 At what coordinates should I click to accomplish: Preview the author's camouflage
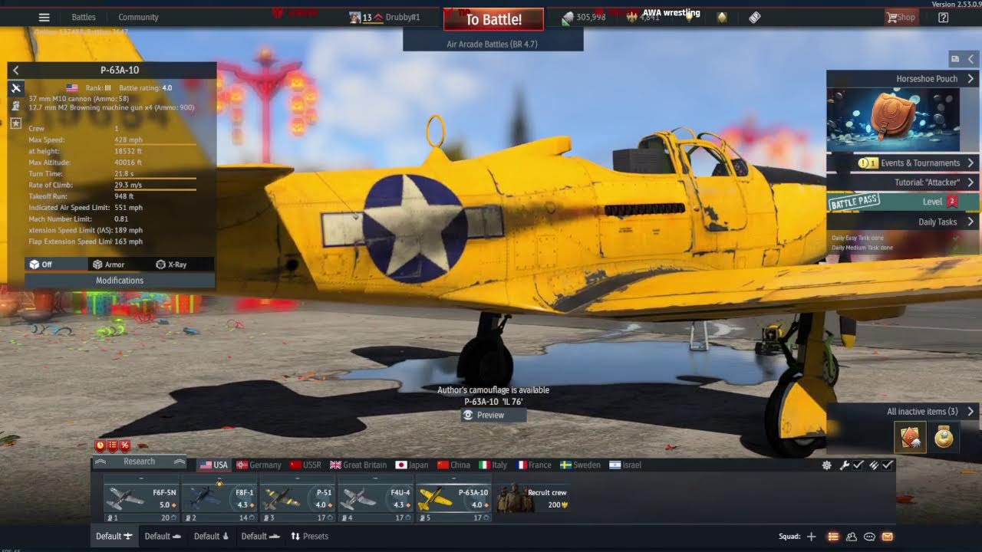(x=493, y=415)
